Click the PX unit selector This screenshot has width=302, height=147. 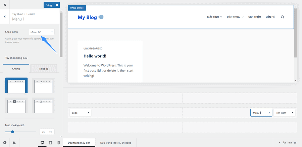click(x=51, y=132)
